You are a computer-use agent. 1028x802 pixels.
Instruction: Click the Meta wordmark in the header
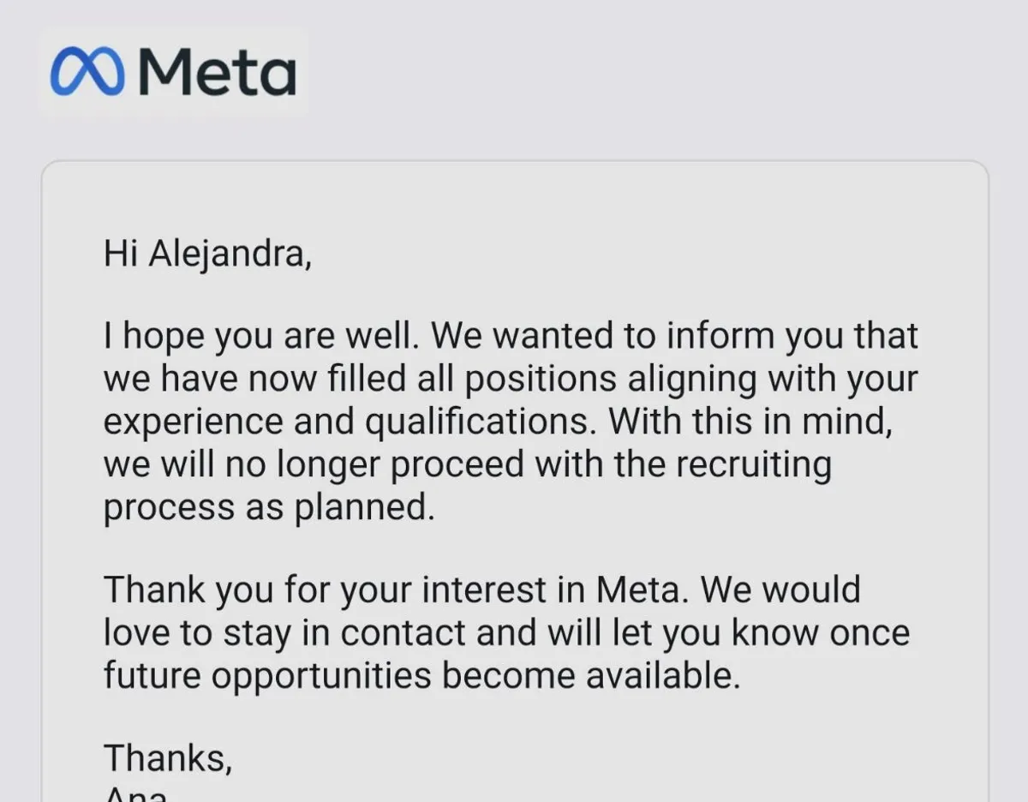pos(217,71)
